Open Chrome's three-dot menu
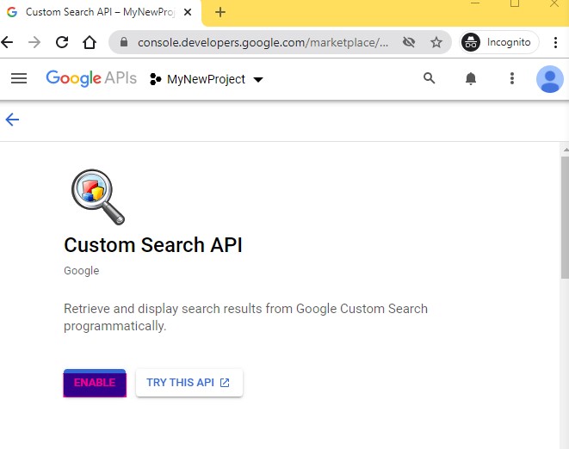569x449 pixels. point(555,42)
